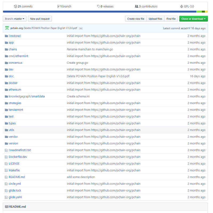213x213 pixels.
Task: Expand the Clone or download menu
Action: pyautogui.click(x=194, y=19)
